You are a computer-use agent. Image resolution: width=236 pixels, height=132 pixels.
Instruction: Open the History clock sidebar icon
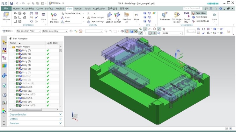click(4, 95)
